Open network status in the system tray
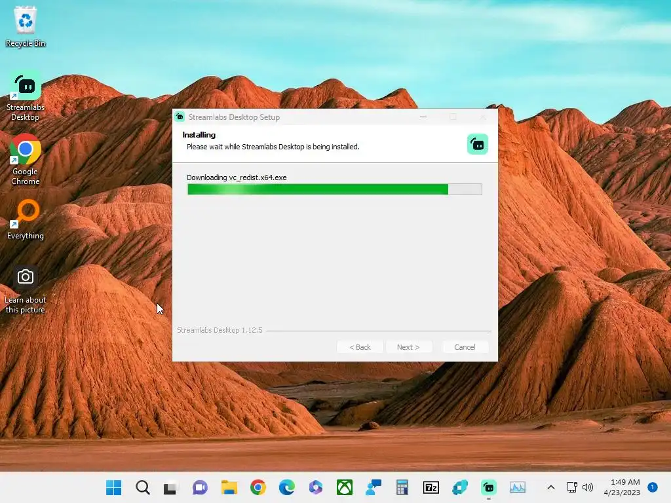 (571, 487)
